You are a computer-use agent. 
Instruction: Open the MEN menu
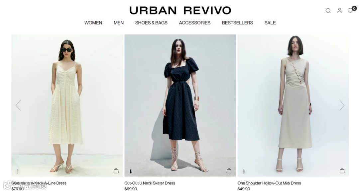click(x=119, y=23)
